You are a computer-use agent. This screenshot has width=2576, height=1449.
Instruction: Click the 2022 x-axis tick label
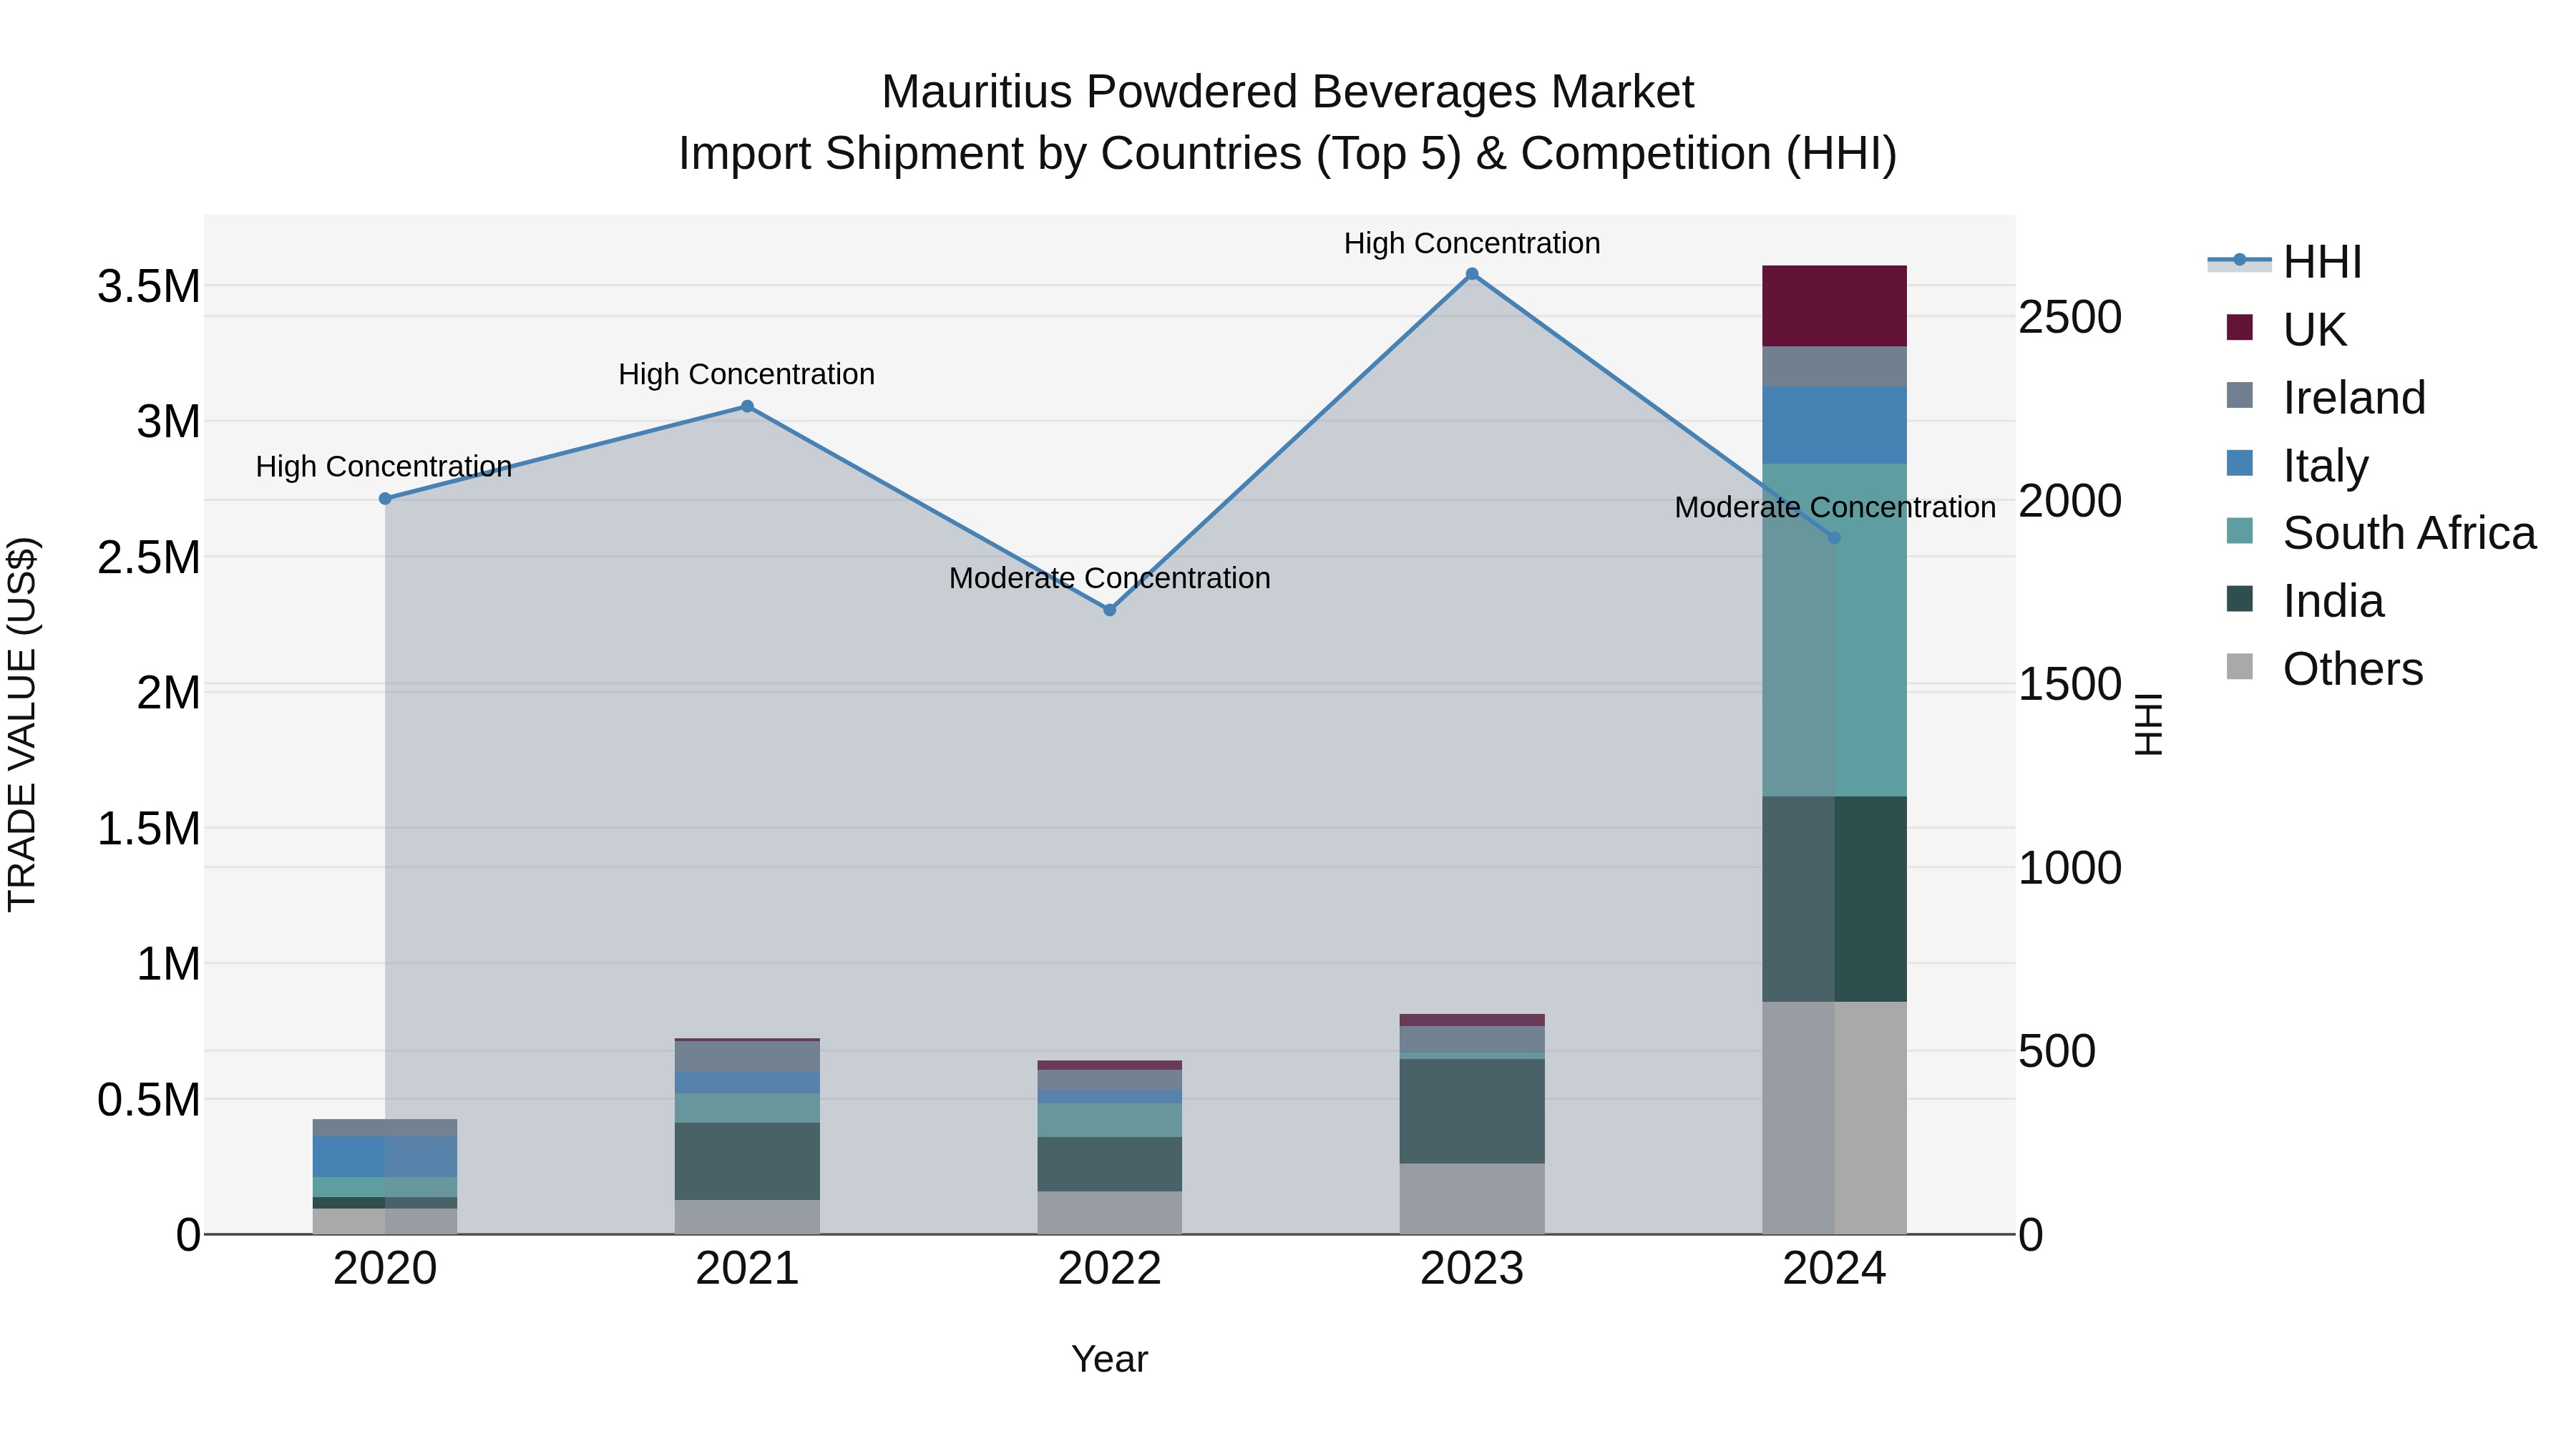pos(1109,1269)
